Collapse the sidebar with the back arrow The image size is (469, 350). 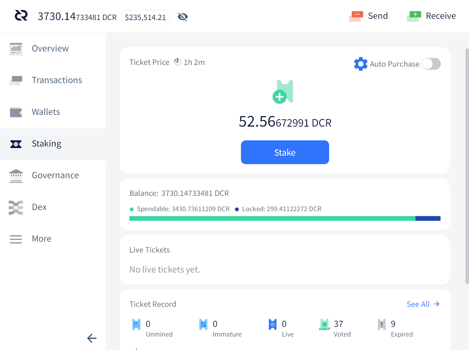tap(92, 338)
